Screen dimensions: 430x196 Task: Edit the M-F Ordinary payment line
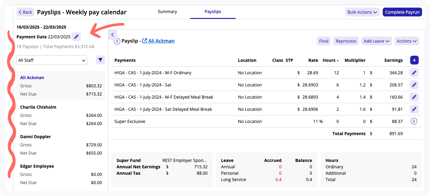pyautogui.click(x=414, y=73)
